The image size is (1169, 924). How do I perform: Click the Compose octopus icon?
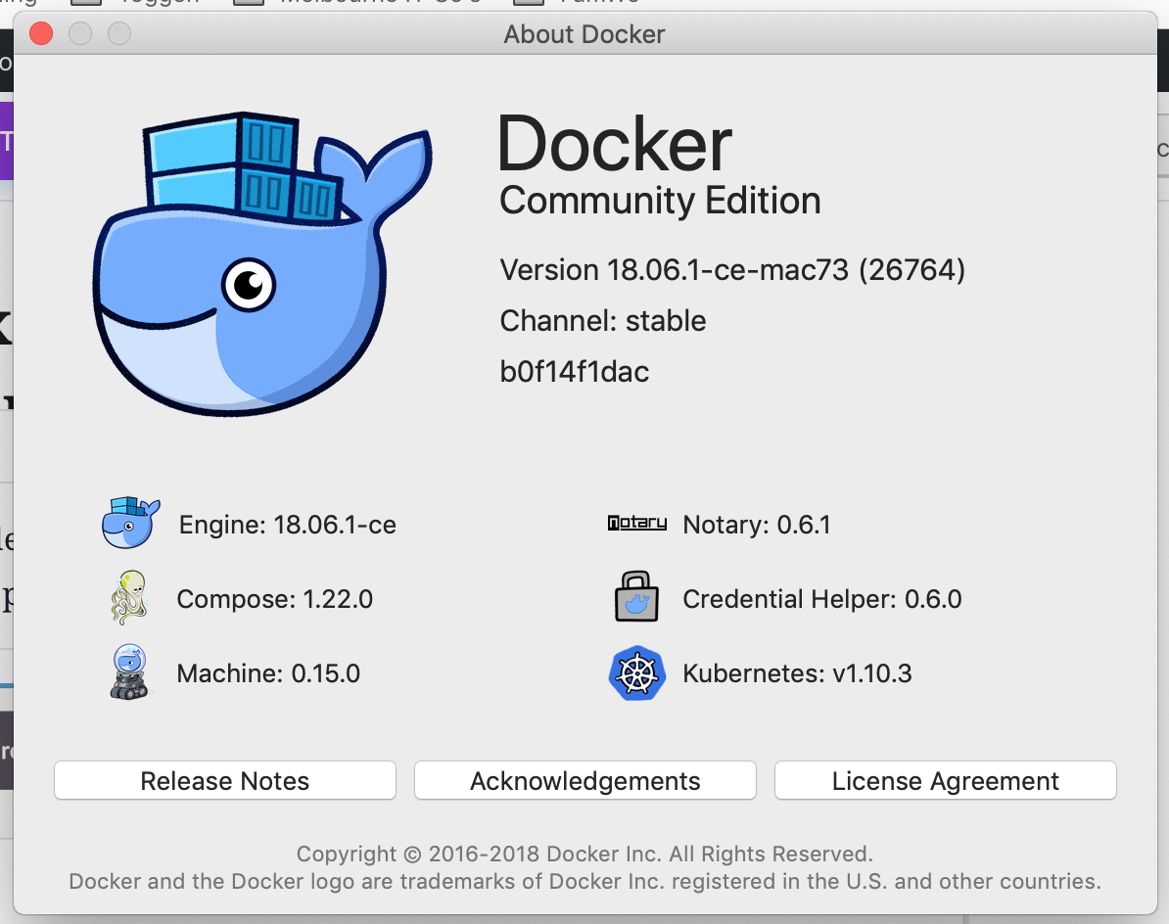(129, 598)
